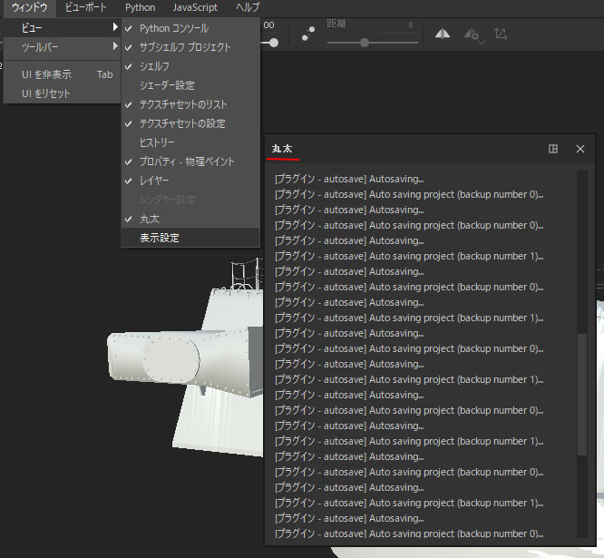Toggle サブシェルフ プロジェクト view
Viewport: 604px width, 558px height.
pos(190,47)
